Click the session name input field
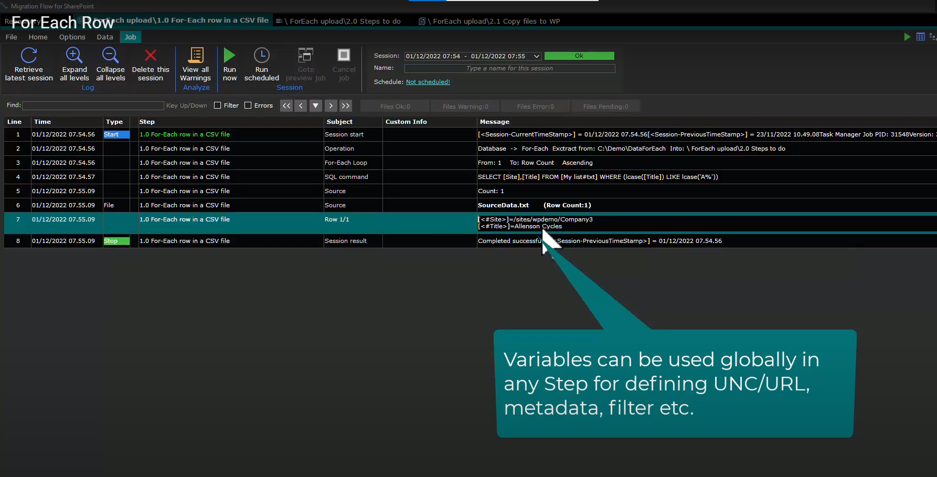The height and width of the screenshot is (477, 937). click(509, 68)
